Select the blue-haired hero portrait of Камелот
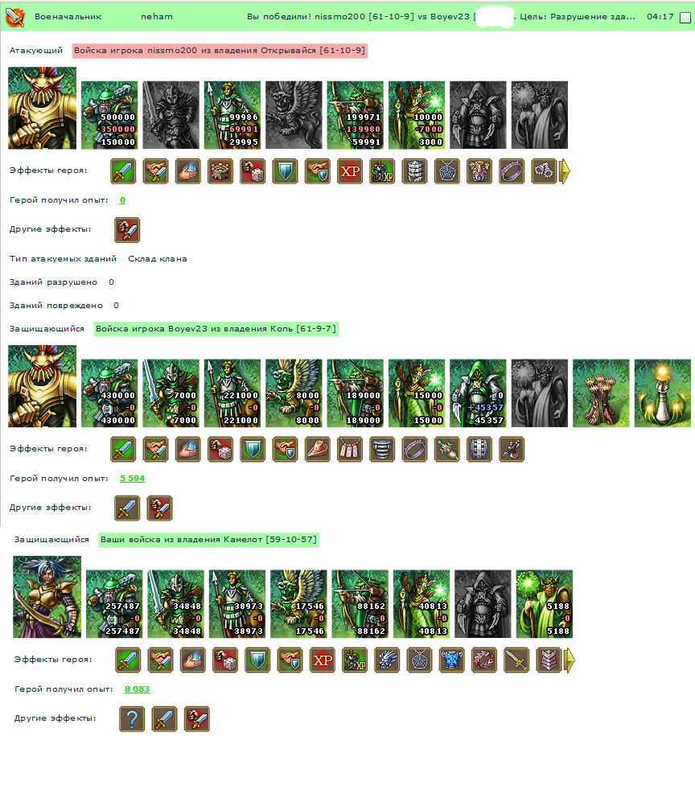This screenshot has width=695, height=798. click(x=47, y=597)
